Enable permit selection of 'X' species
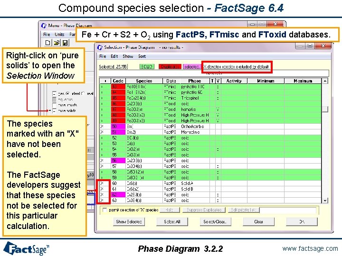Image resolution: width=342 pixels, height=256 pixels. tap(104, 210)
